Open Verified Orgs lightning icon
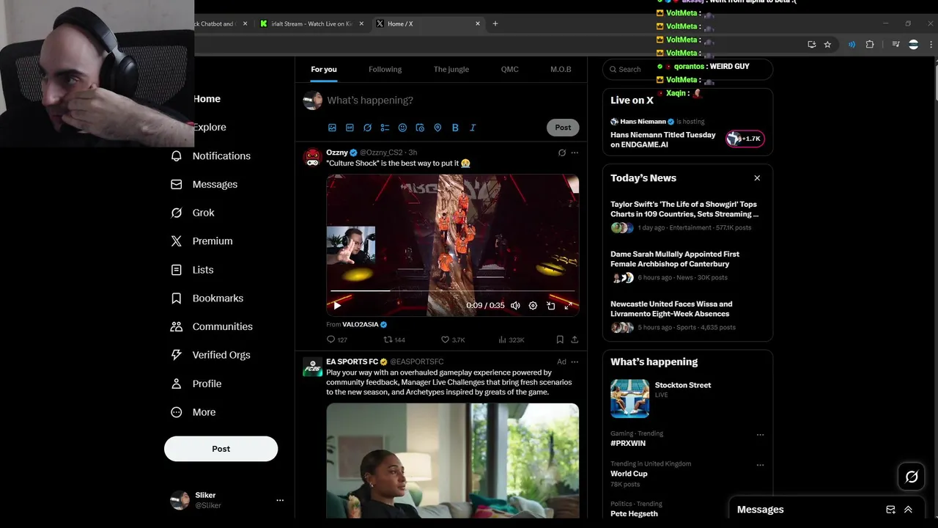938x528 pixels. [x=176, y=355]
